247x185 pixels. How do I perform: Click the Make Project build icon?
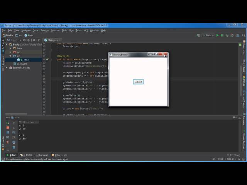point(198,35)
